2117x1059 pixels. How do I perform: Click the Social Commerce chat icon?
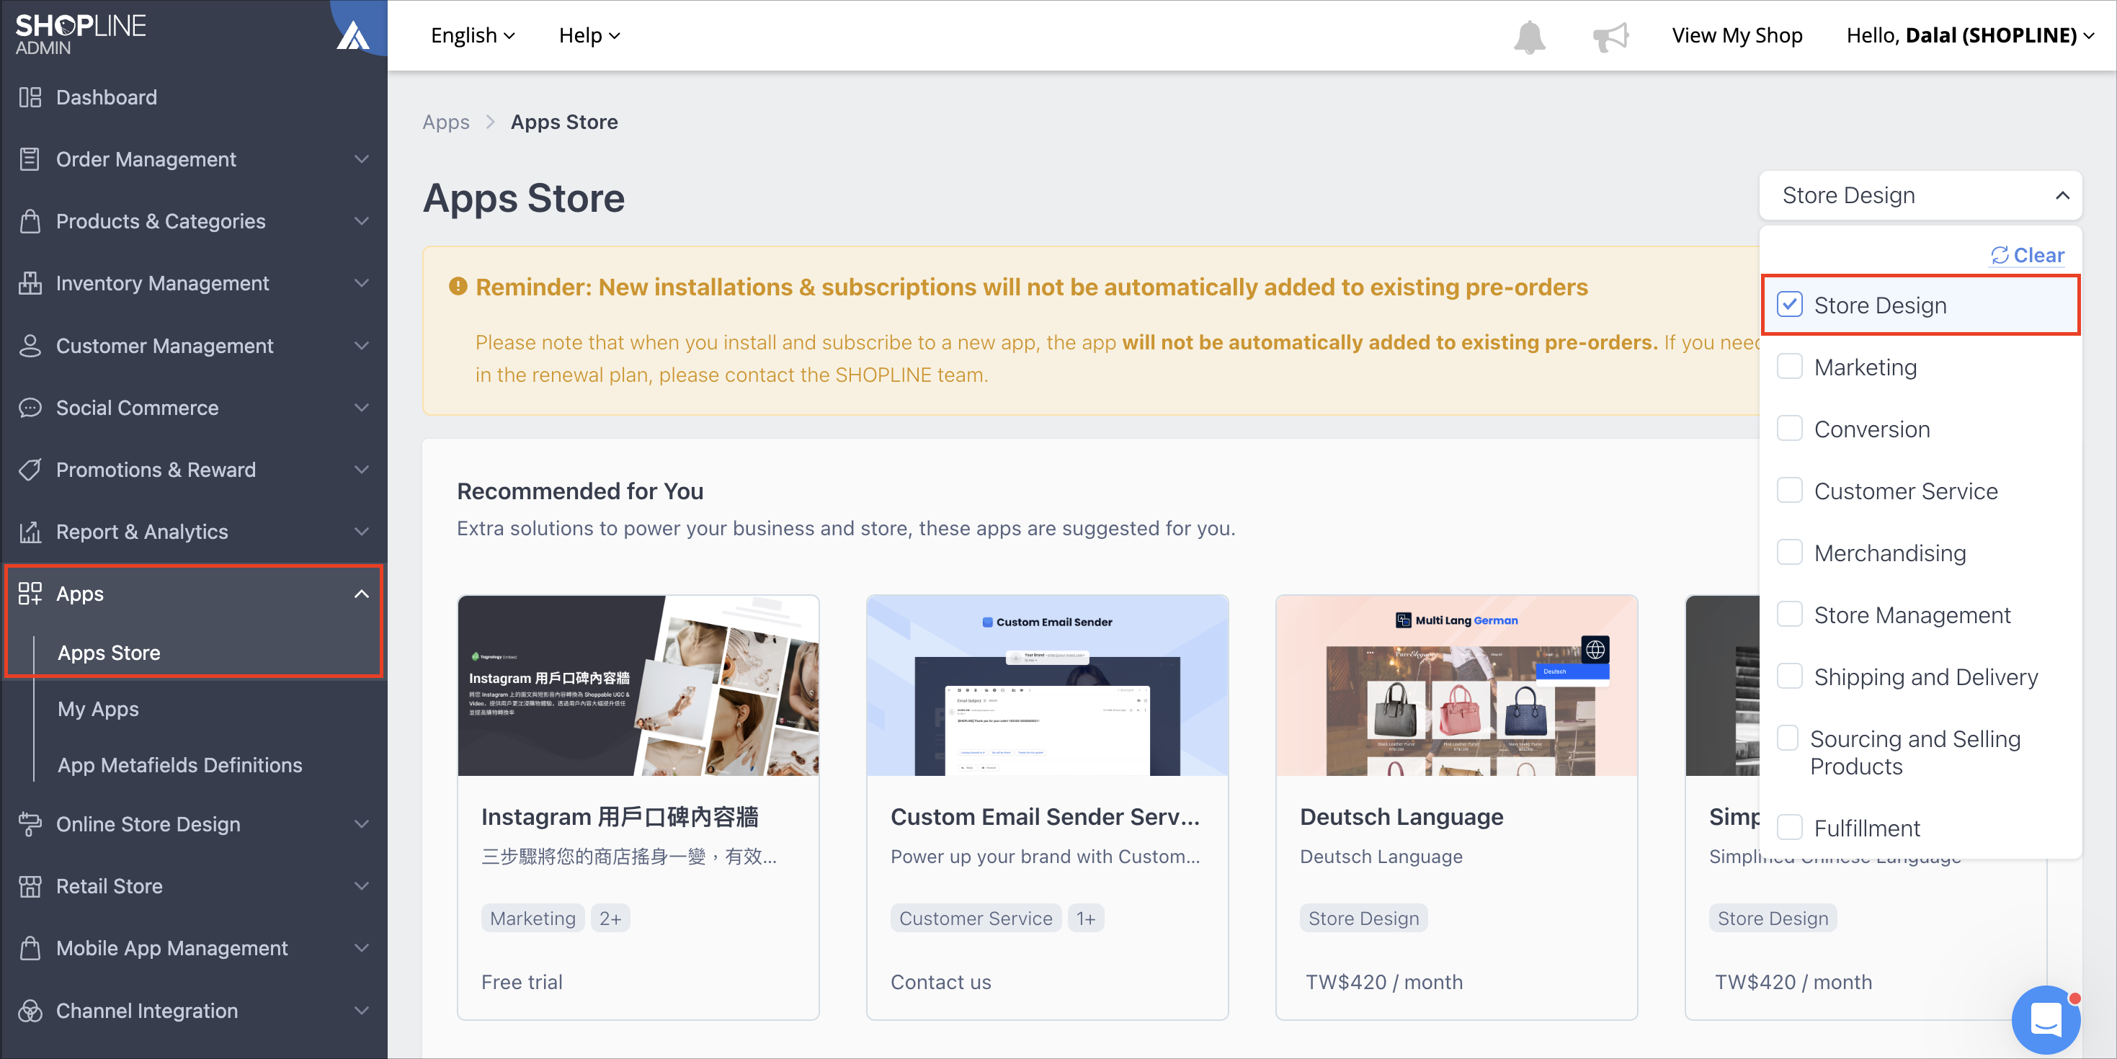[30, 408]
